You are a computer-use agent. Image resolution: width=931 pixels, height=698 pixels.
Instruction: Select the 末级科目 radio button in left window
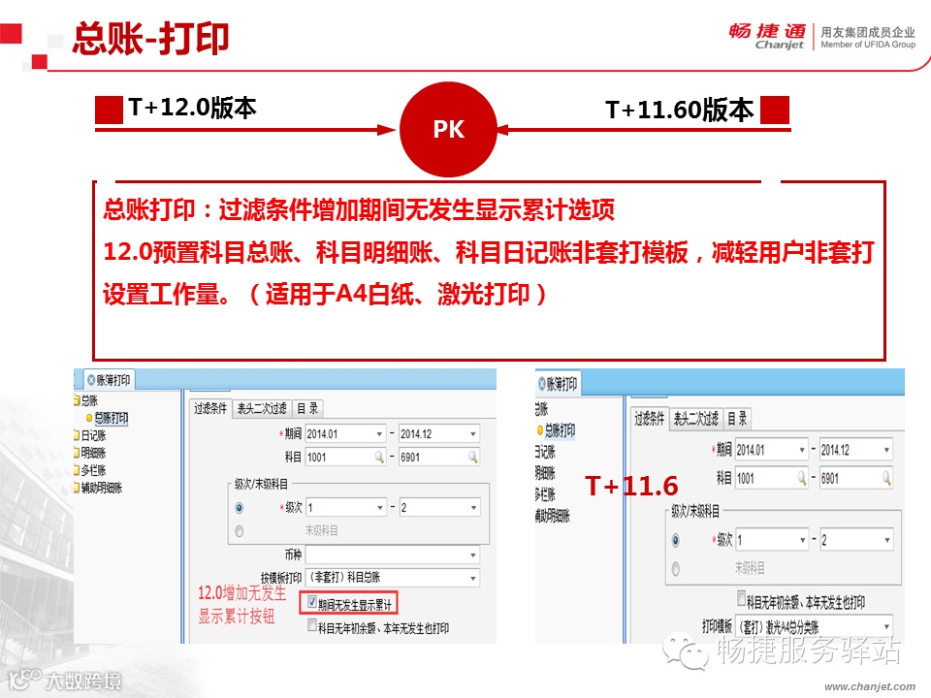pyautogui.click(x=240, y=531)
